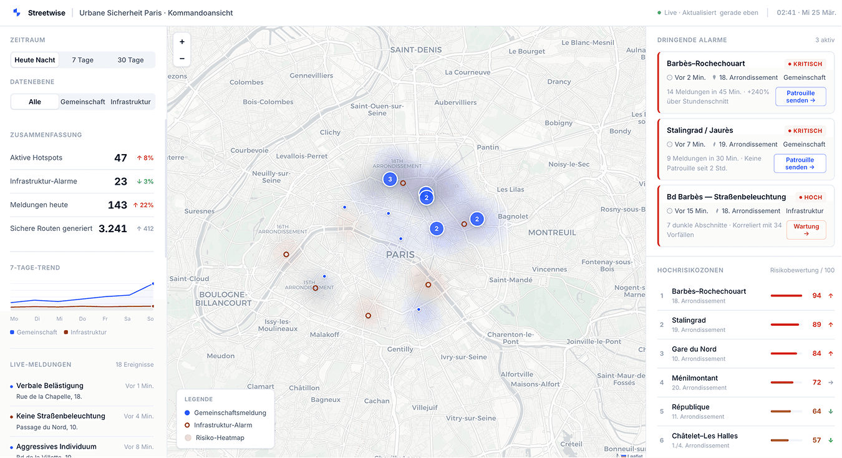The width and height of the screenshot is (842, 458).
Task: Open Wartung for Bd Barbès street lighting alert
Action: tap(806, 230)
